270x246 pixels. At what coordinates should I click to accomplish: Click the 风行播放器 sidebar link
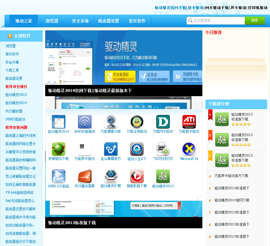14,111
